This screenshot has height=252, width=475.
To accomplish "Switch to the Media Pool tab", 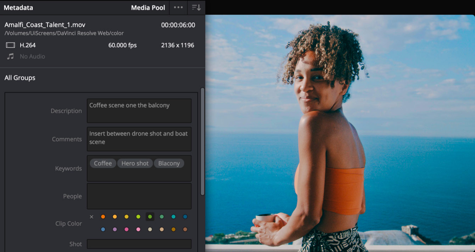I will tap(148, 7).
